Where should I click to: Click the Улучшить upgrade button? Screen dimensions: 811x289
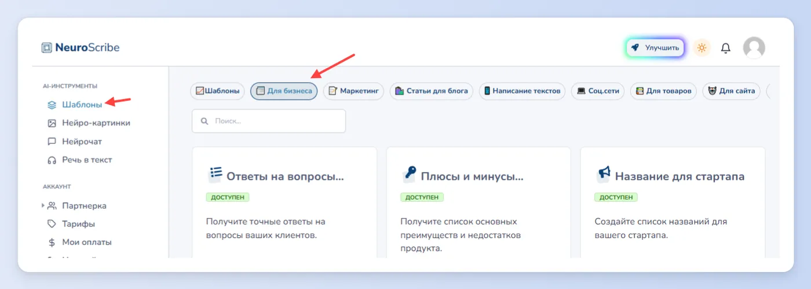click(655, 47)
